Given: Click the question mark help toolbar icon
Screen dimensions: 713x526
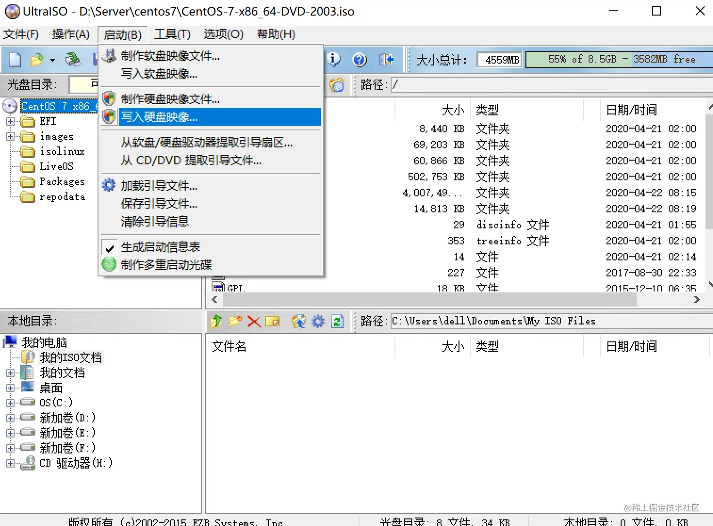Looking at the screenshot, I should (360, 60).
